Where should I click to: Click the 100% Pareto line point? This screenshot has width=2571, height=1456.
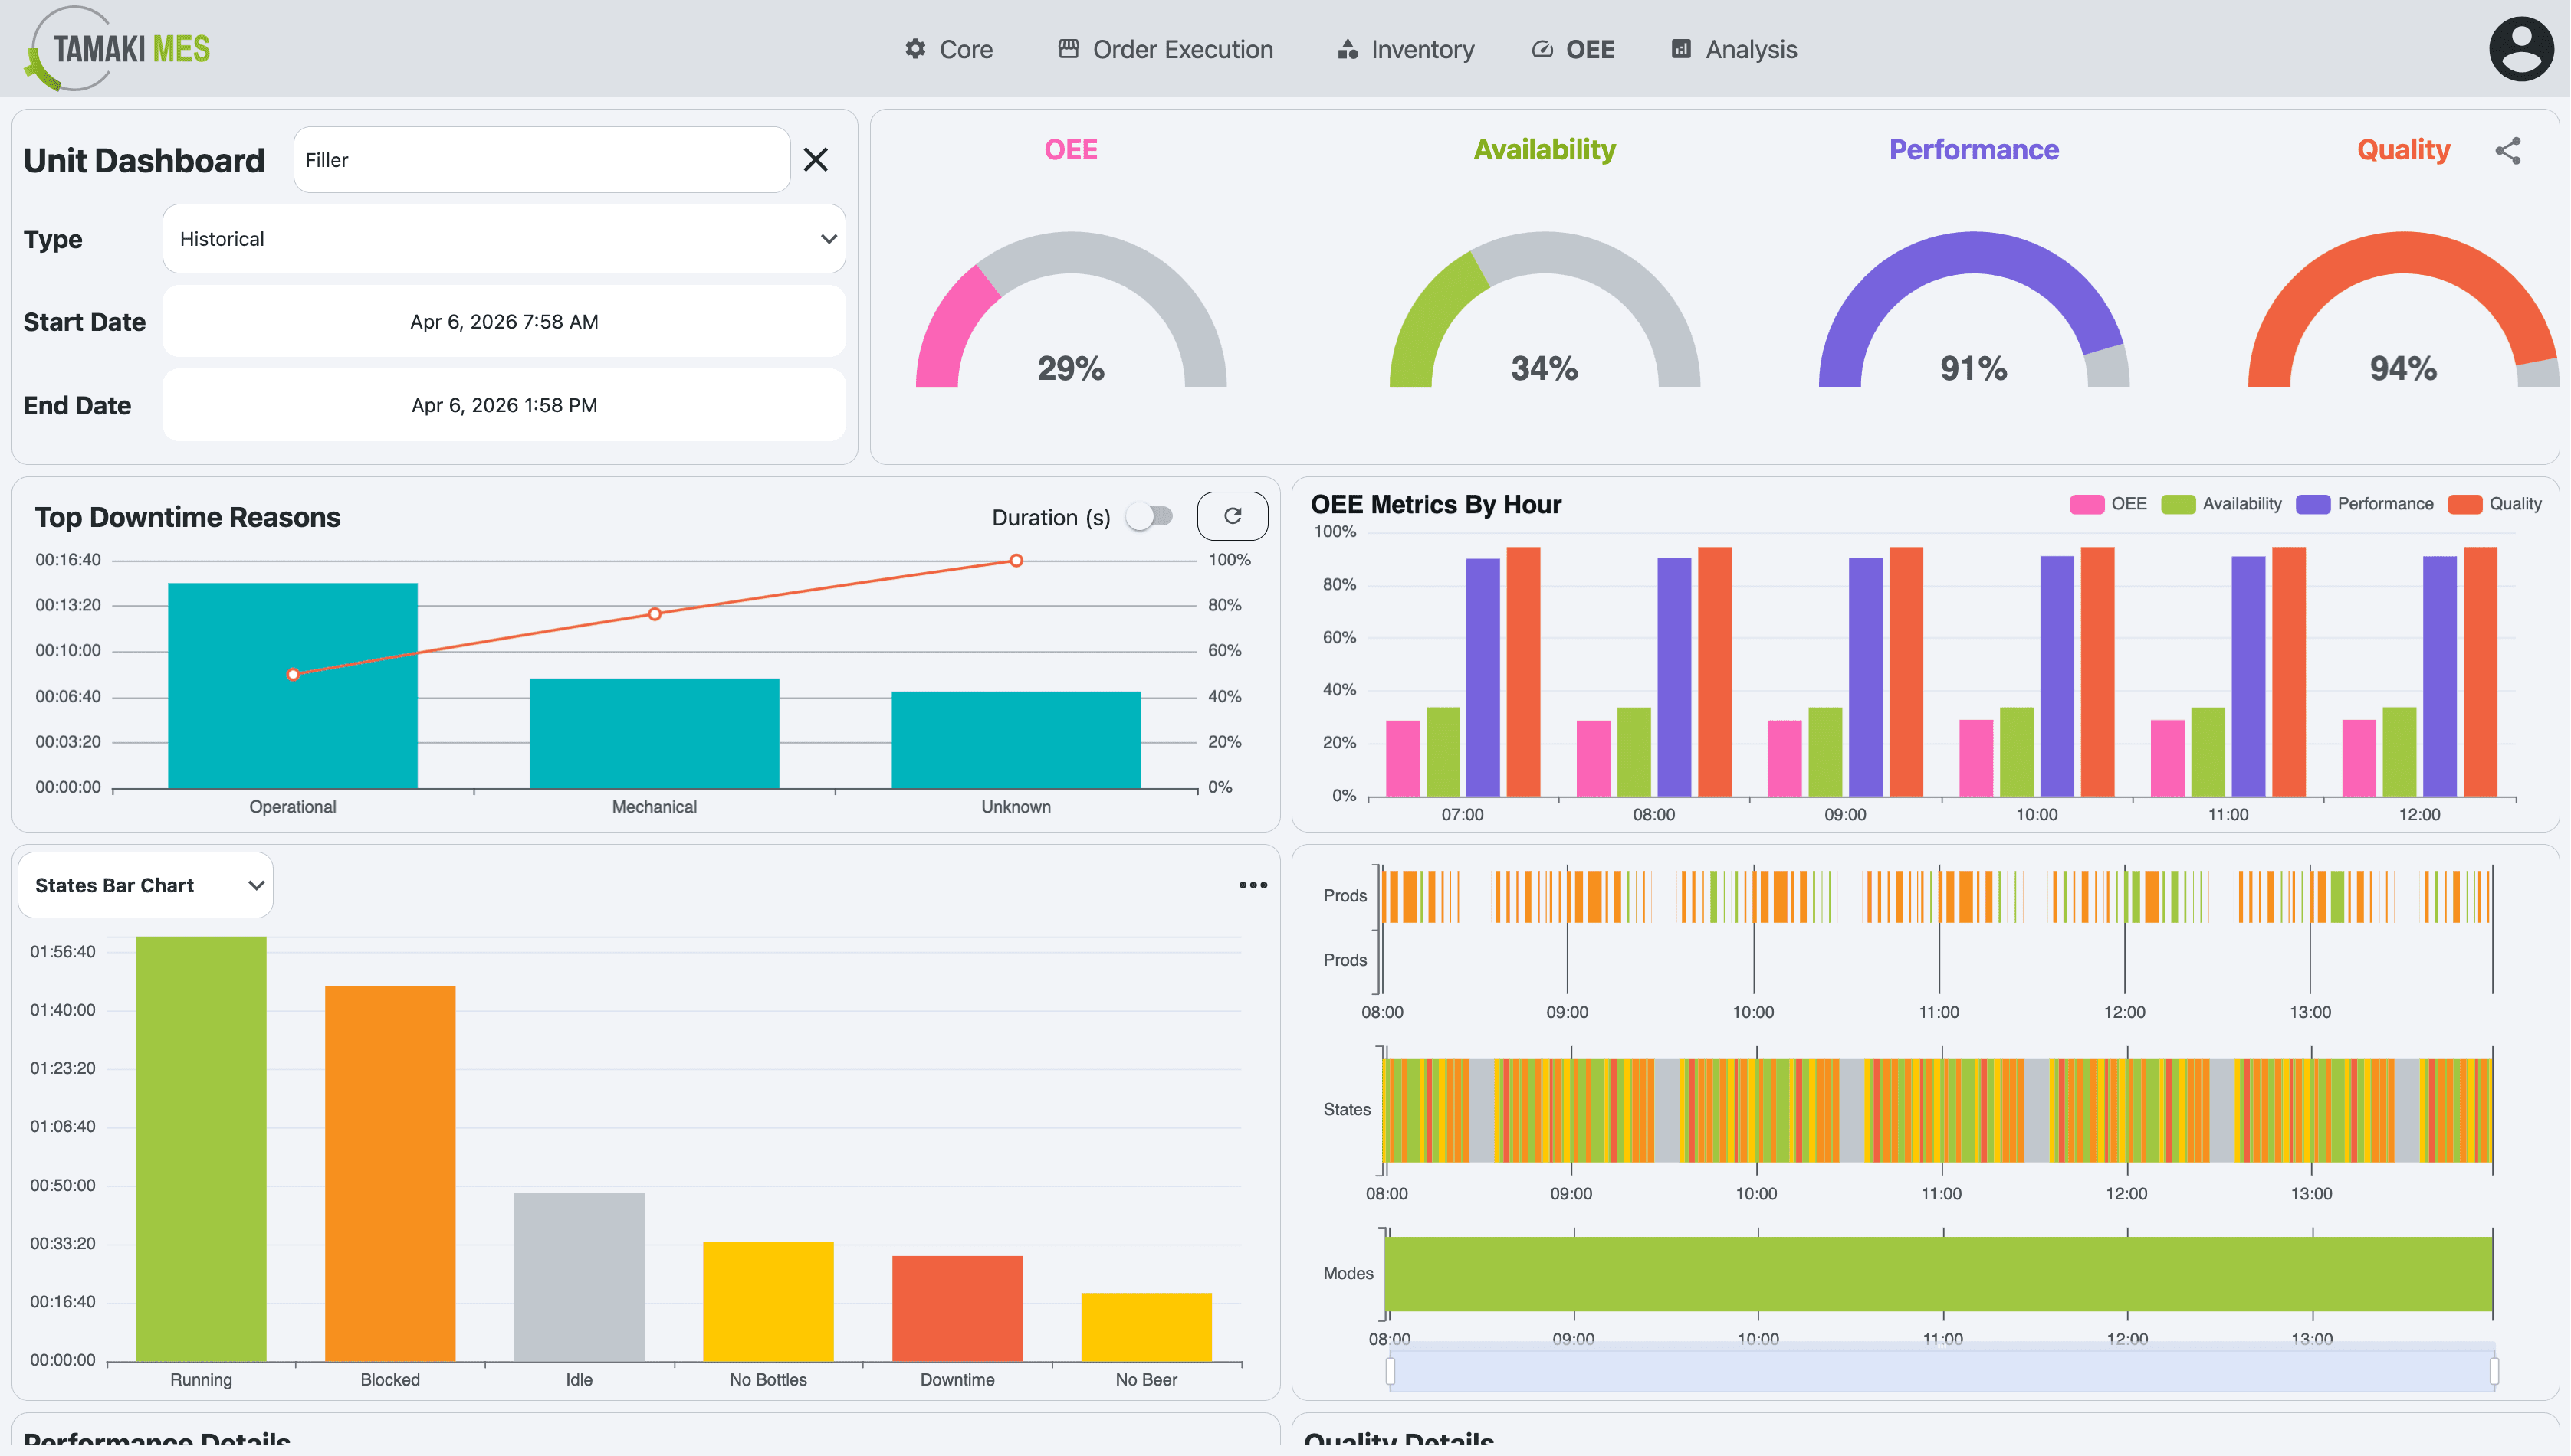[x=1015, y=561]
